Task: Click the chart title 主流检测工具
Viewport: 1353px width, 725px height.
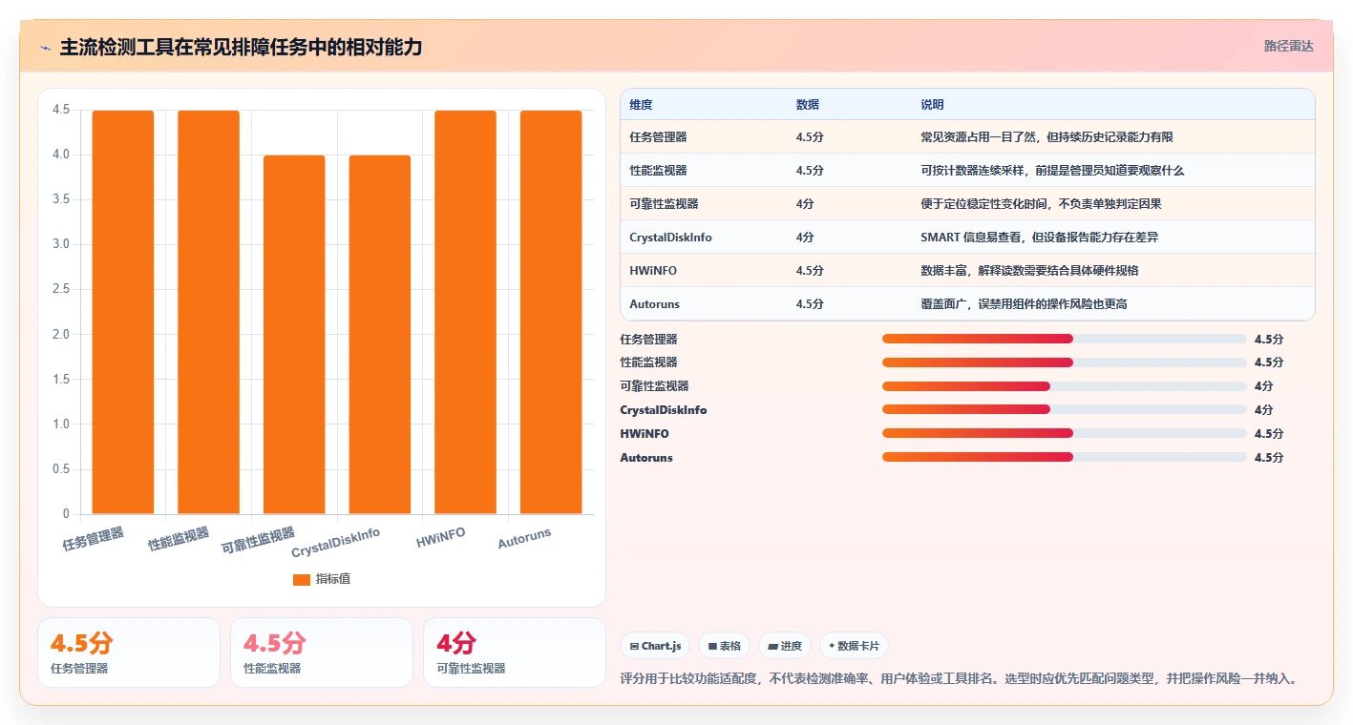Action: [241, 47]
